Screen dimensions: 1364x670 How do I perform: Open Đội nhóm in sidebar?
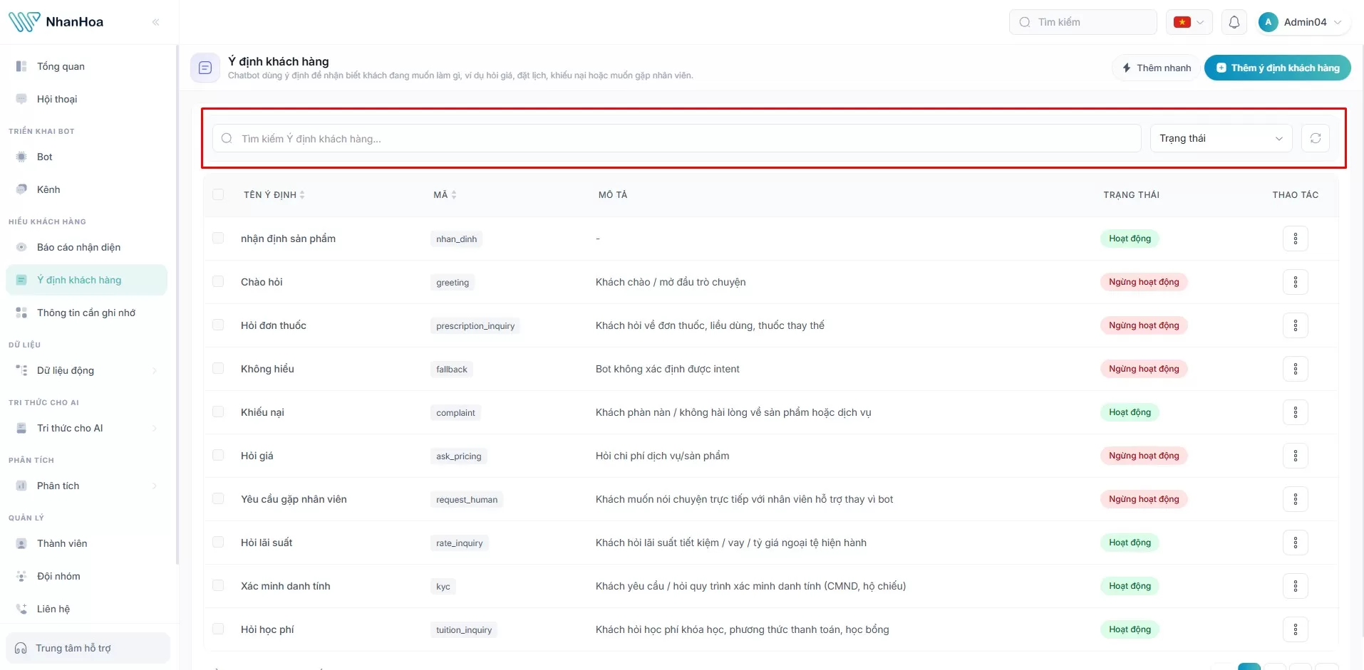pos(86,576)
